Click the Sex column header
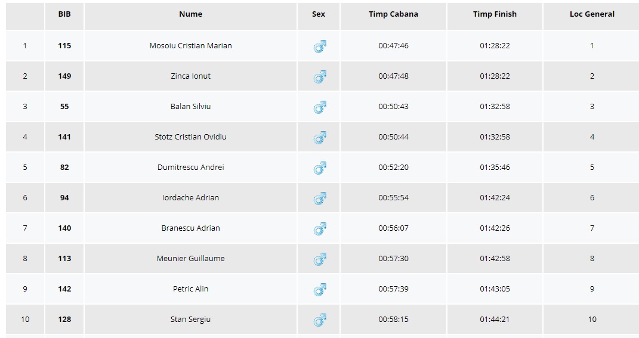Viewport: 639px width, 338px height. [x=319, y=14]
